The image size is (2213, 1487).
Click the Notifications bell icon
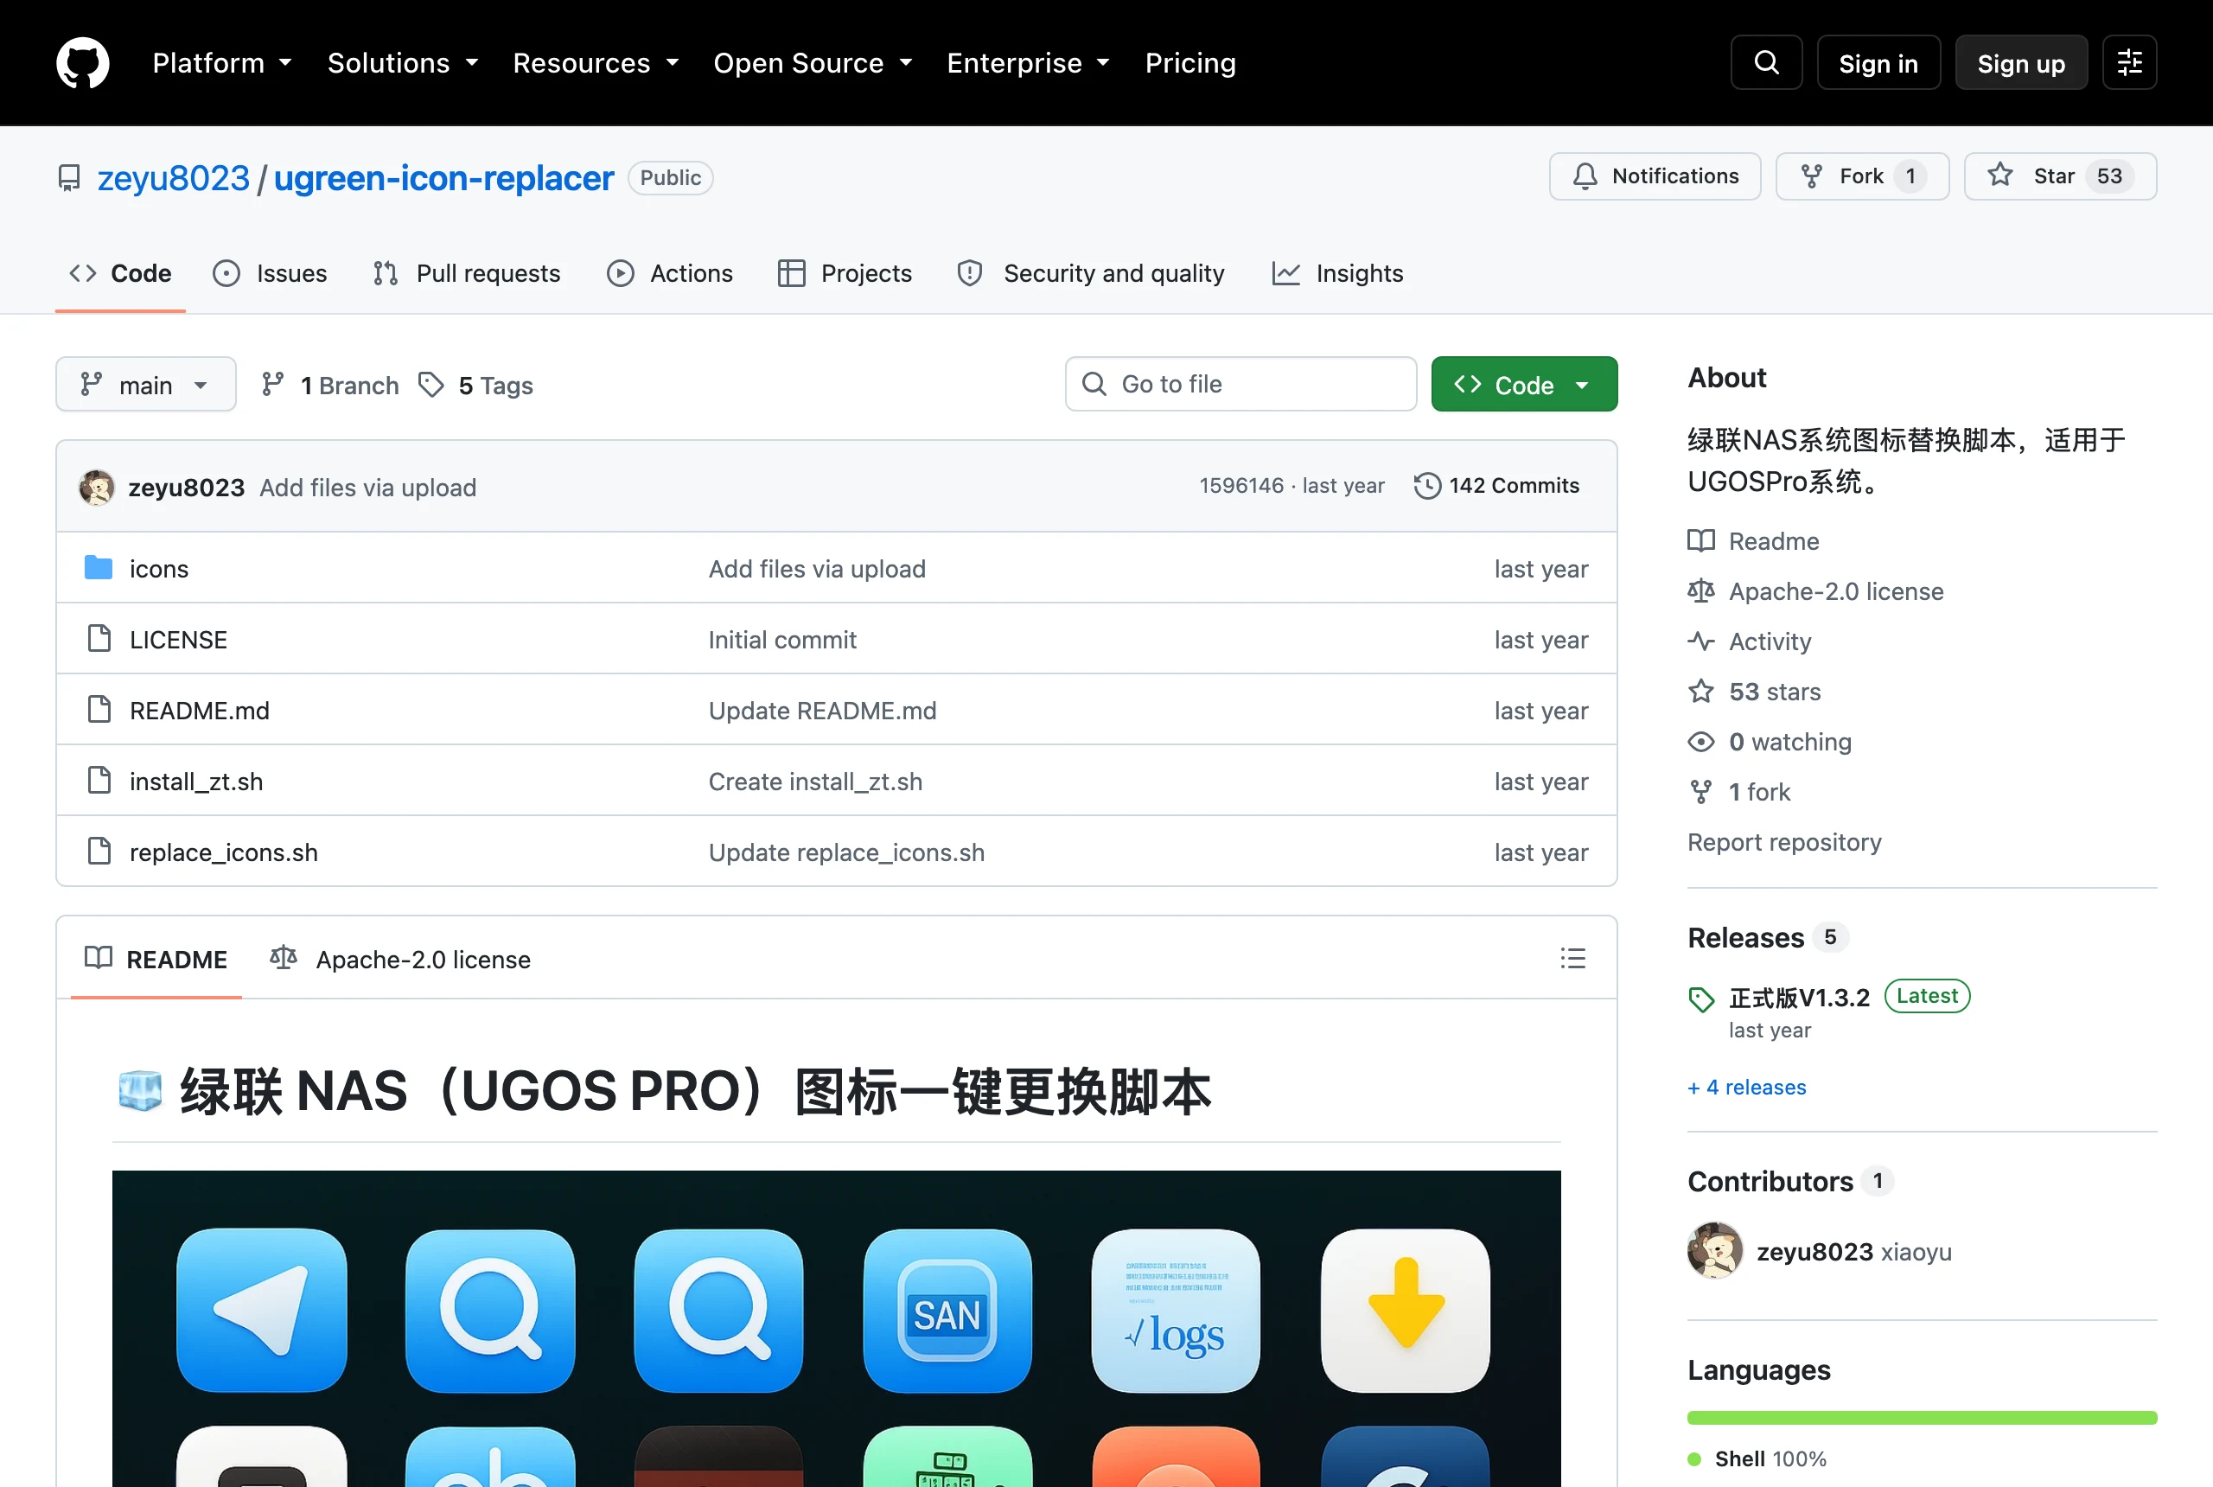coord(1585,176)
